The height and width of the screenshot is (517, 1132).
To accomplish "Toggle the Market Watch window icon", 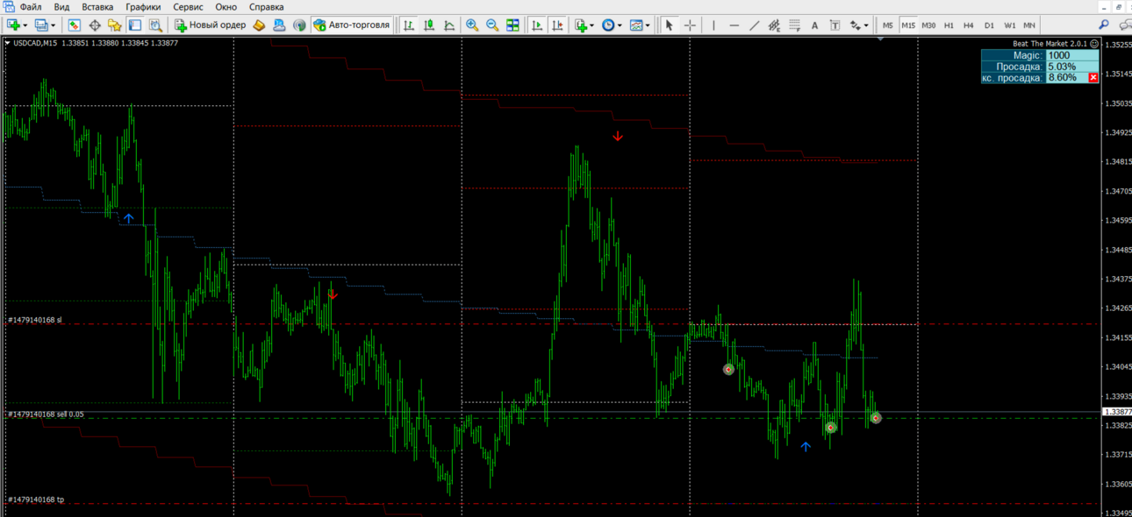I will pyautogui.click(x=75, y=25).
